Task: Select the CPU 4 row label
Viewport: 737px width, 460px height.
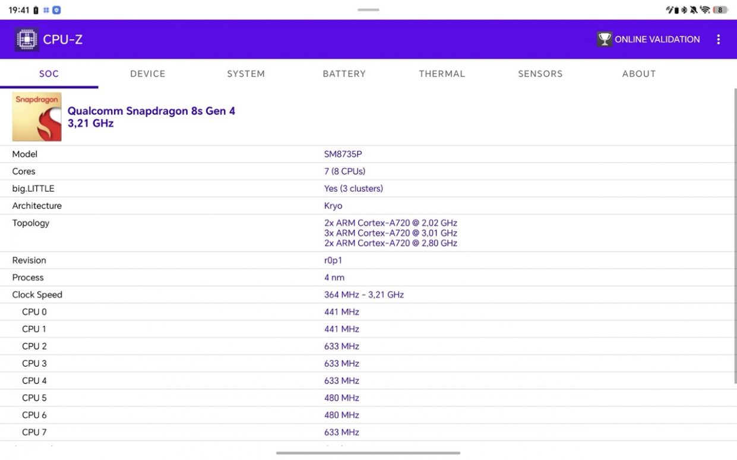Action: (x=34, y=381)
